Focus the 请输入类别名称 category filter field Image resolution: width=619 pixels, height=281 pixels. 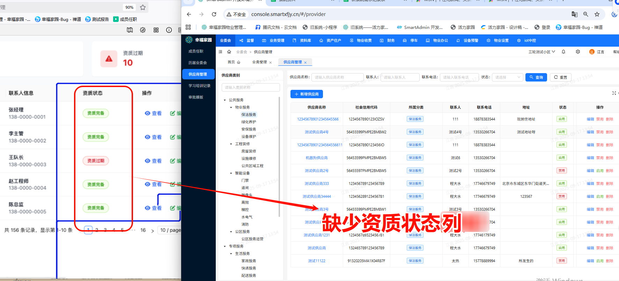(x=251, y=87)
